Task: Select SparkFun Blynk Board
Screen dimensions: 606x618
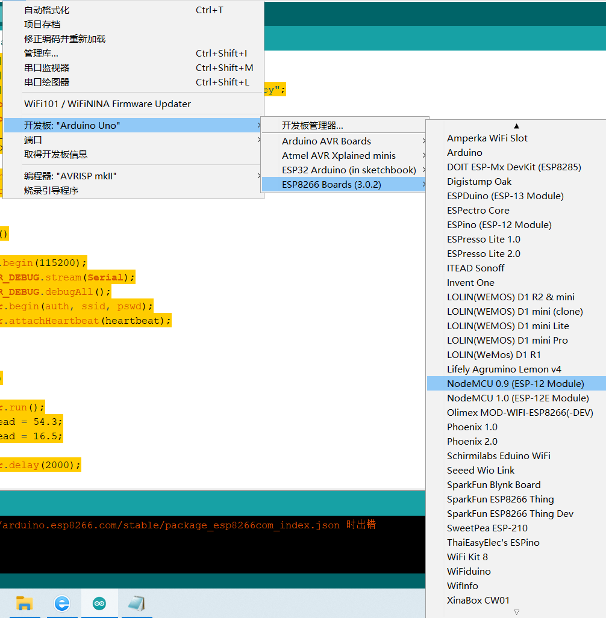Action: pyautogui.click(x=516, y=485)
